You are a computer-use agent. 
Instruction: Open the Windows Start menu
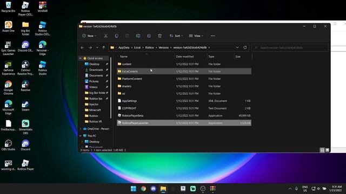[134, 189]
